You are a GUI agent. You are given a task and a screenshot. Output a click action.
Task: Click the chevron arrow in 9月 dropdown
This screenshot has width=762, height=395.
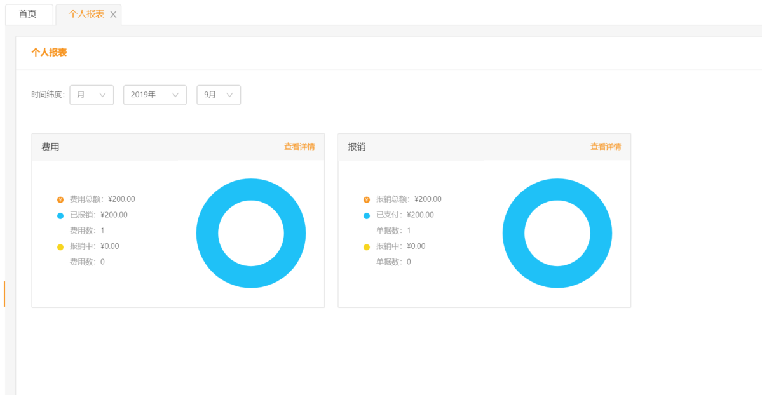[229, 95]
